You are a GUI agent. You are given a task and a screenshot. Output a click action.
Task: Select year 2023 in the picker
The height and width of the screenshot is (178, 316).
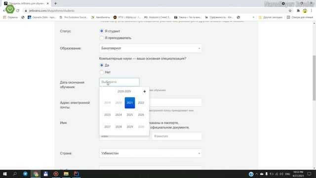point(108,115)
